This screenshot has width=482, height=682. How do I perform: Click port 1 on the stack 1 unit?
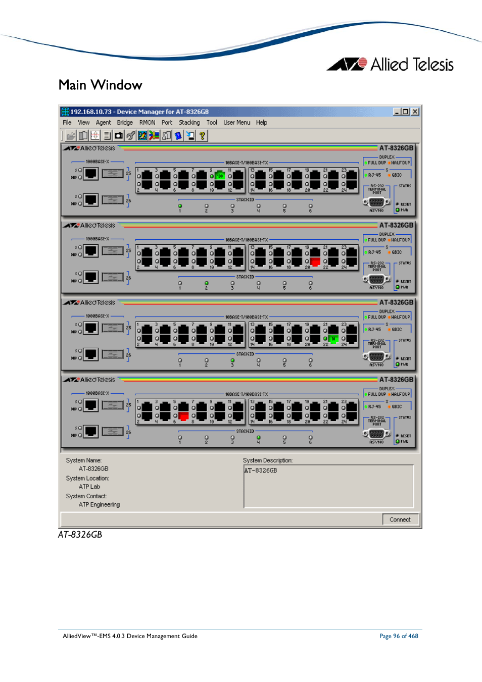point(147,176)
